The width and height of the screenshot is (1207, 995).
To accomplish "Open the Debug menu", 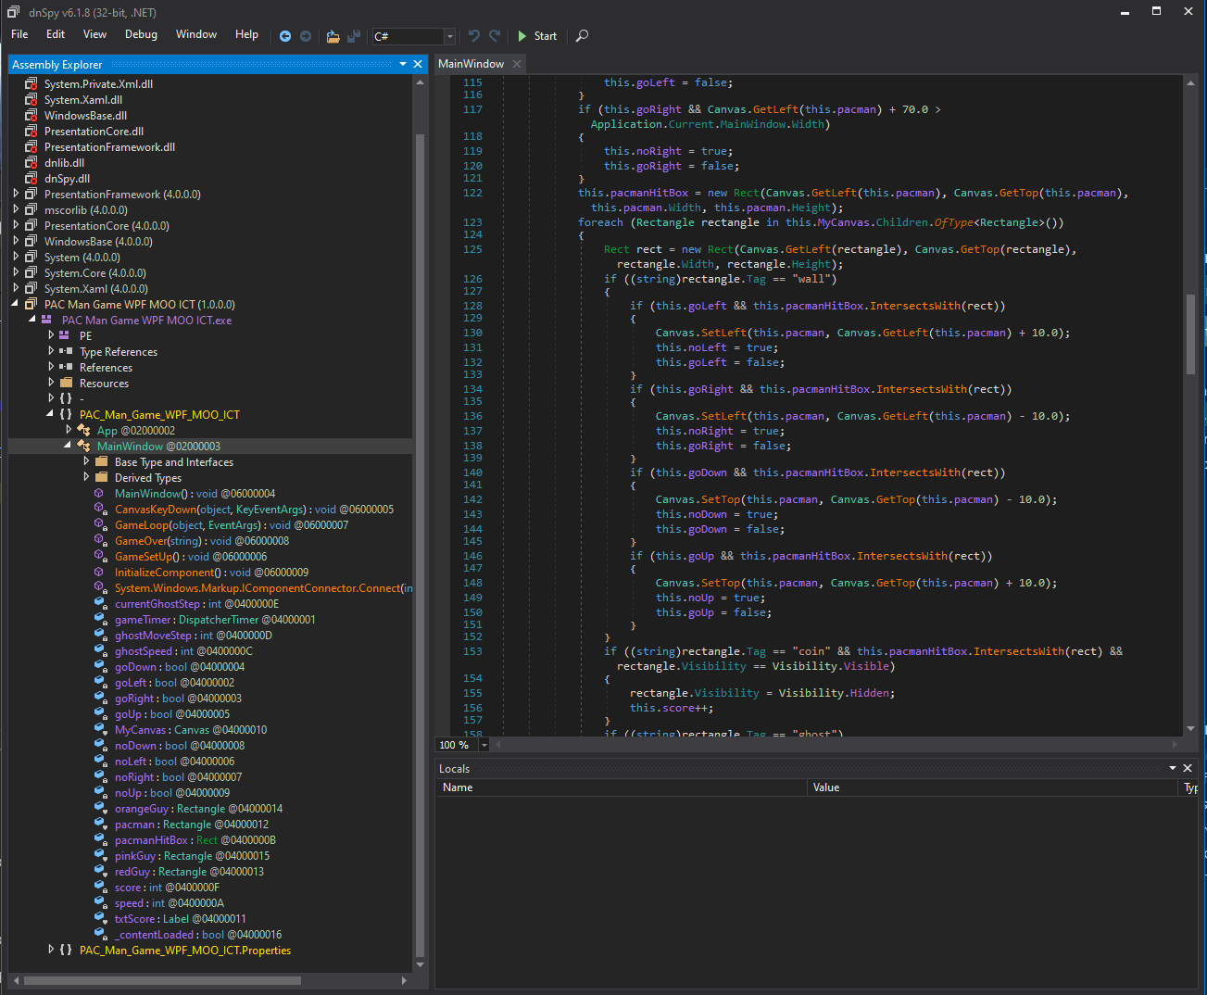I will [x=141, y=34].
